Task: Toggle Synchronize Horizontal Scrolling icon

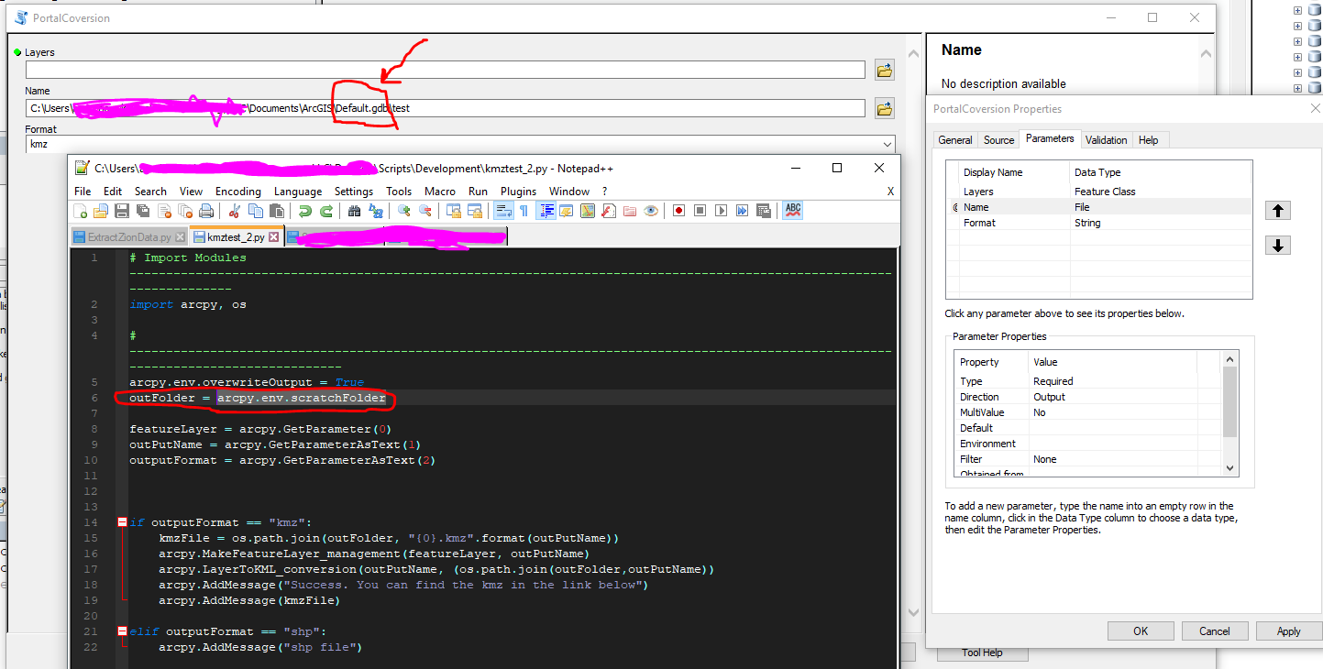Action: point(474,211)
